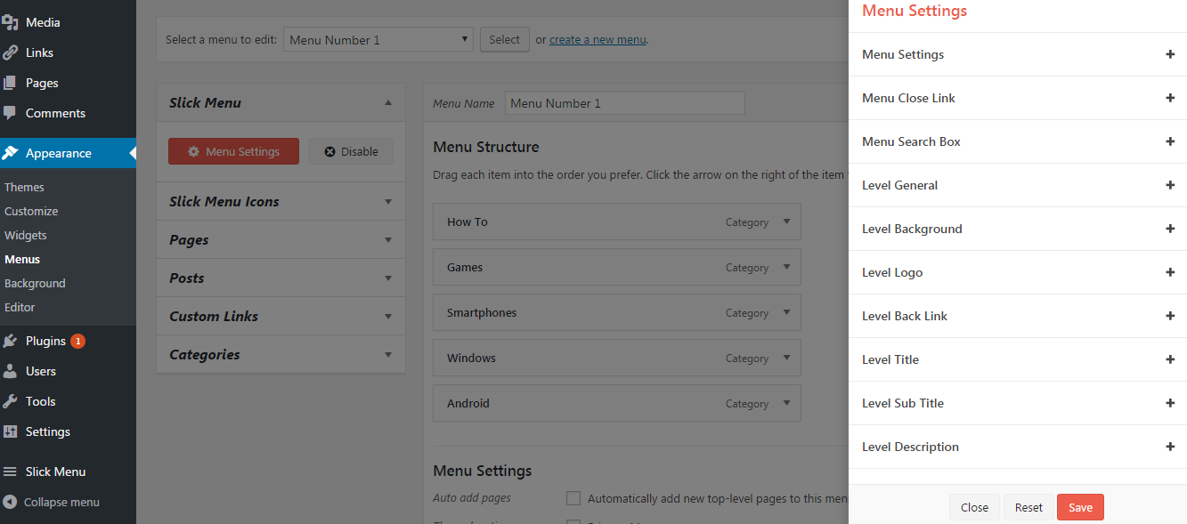Viewport: 1187px width, 524px height.
Task: Open Background submenu item
Action: point(35,283)
